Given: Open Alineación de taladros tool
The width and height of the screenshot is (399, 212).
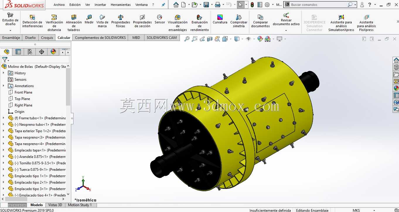Looking at the screenshot, I should pyautogui.click(x=74, y=23).
